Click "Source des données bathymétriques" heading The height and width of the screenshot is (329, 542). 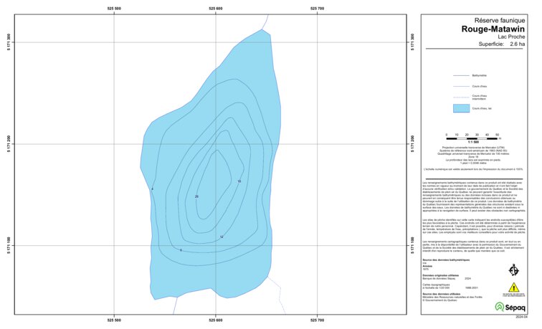pos(446,260)
